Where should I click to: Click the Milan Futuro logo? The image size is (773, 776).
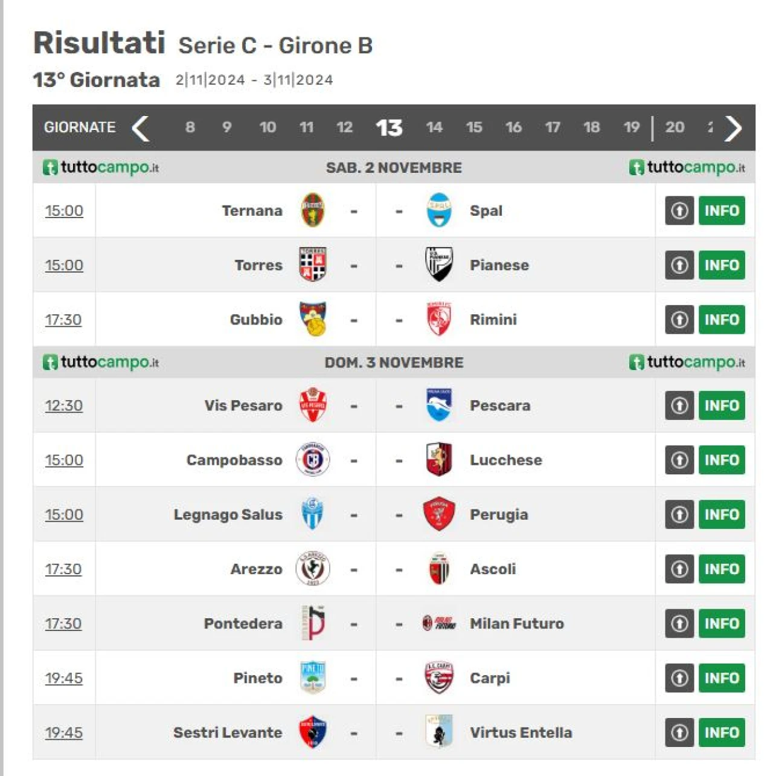(x=439, y=623)
